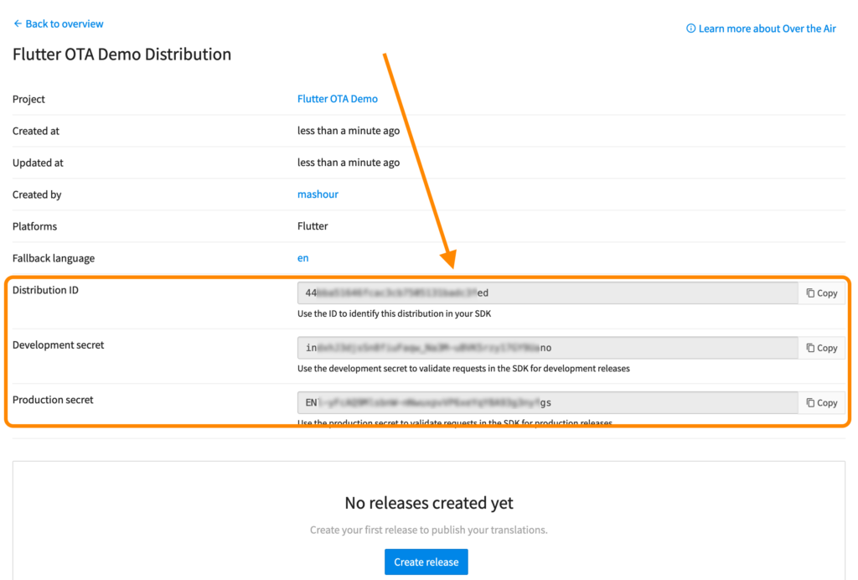
Task: Click the Created by label
Action: [37, 194]
